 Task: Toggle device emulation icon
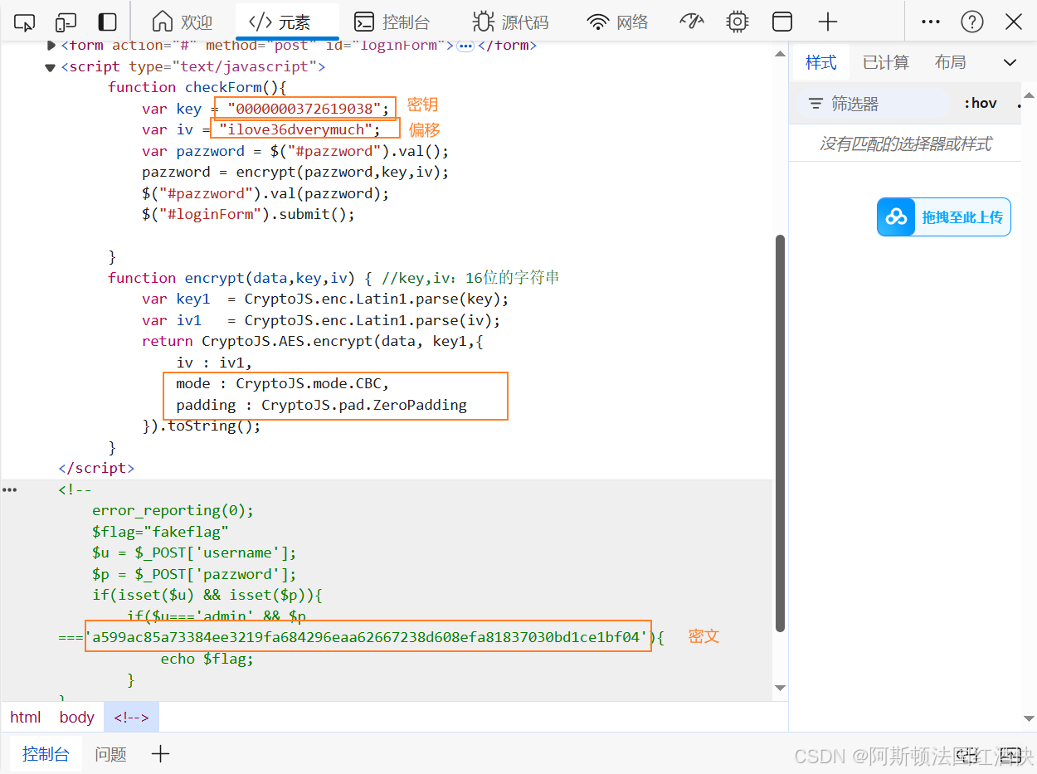tap(66, 22)
